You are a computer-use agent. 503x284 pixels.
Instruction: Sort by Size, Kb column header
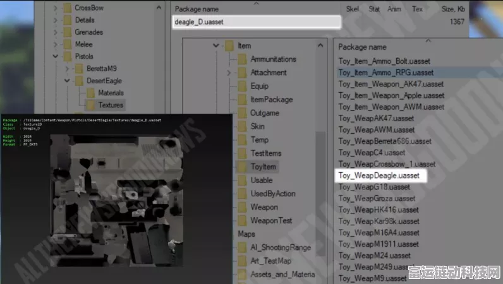pos(453,9)
